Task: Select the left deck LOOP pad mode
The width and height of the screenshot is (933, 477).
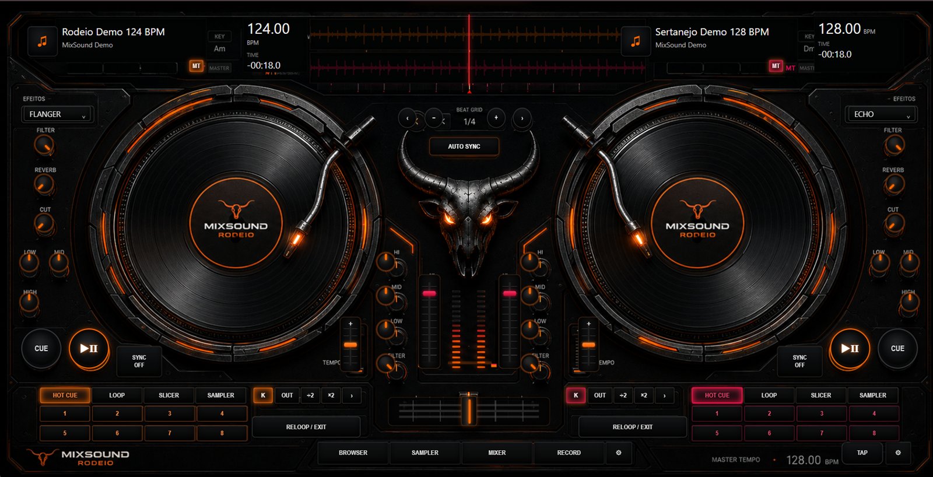Action: click(117, 395)
